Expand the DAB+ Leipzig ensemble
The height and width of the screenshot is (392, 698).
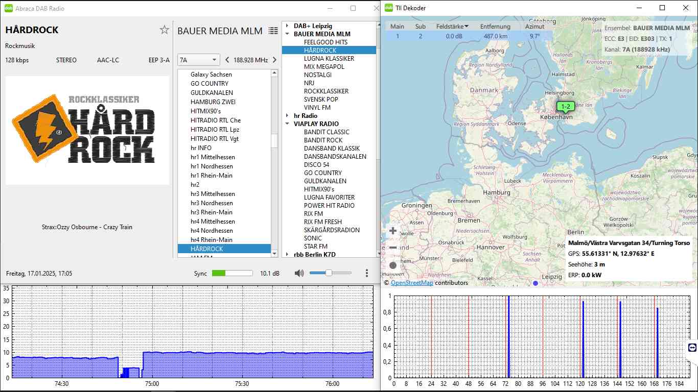click(x=287, y=26)
